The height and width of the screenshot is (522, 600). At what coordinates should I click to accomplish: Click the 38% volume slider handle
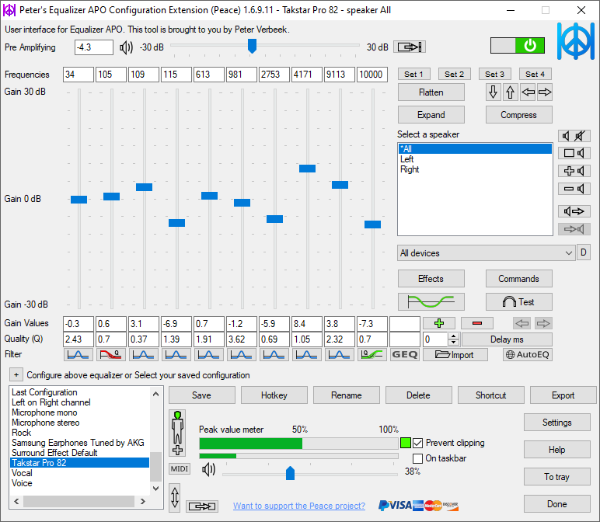pyautogui.click(x=291, y=473)
